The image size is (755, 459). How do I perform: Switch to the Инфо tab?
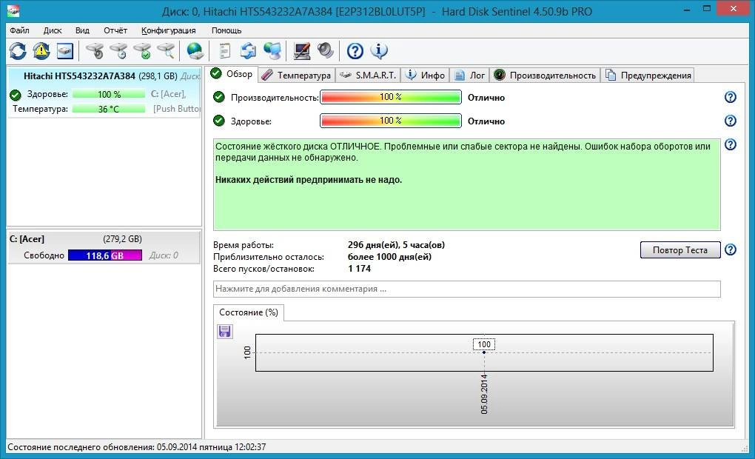point(425,75)
